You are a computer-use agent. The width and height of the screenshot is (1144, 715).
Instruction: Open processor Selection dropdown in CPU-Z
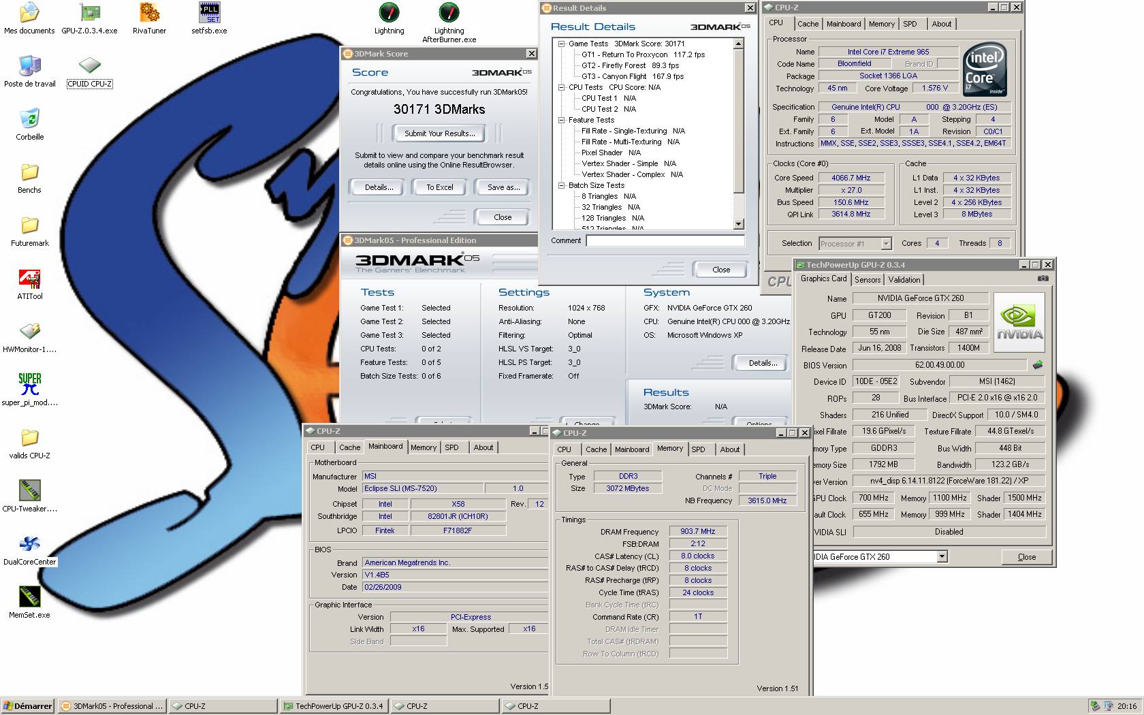coord(886,244)
